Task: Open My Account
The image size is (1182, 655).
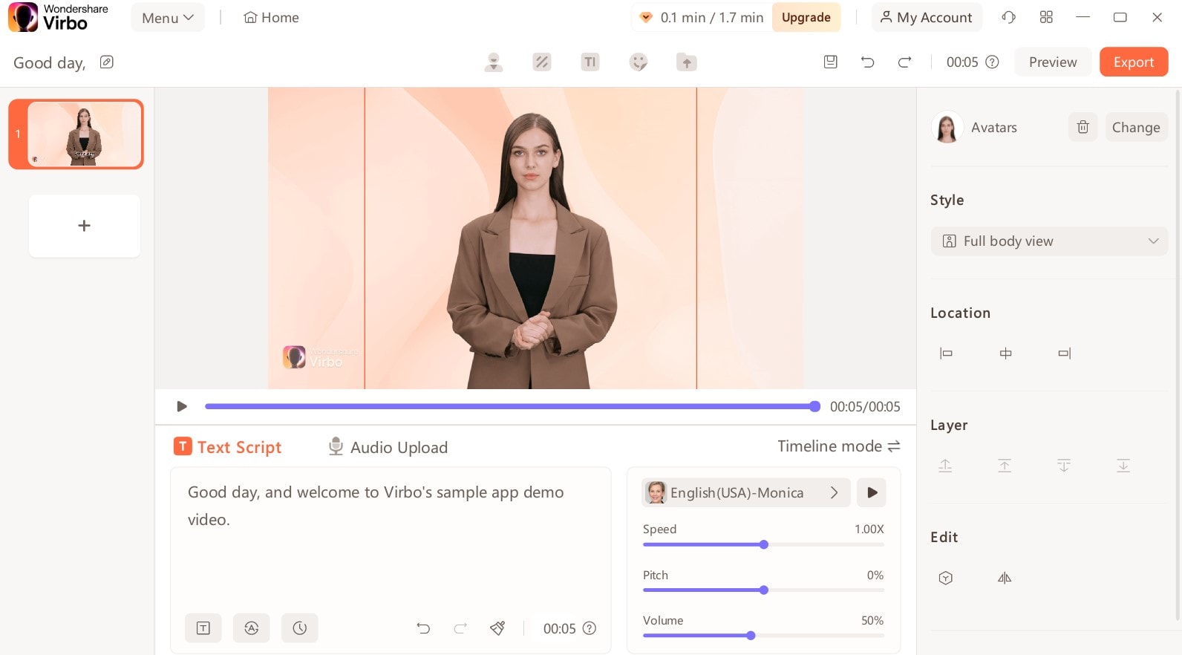Action: (927, 18)
